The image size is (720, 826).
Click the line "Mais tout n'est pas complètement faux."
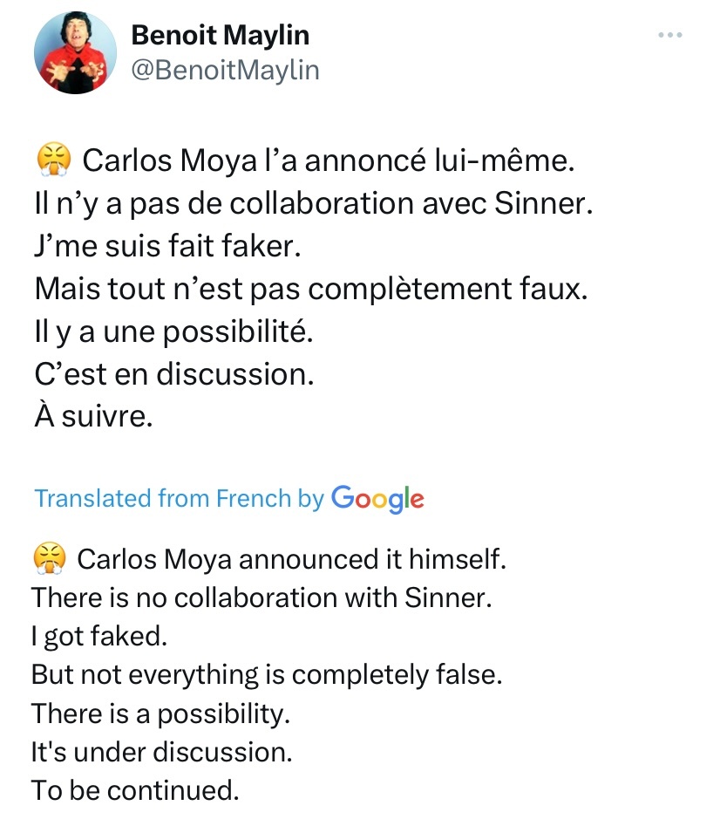click(x=311, y=289)
